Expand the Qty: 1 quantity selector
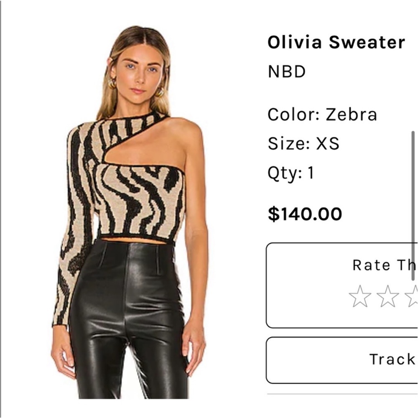The image size is (418, 418). pos(291,172)
